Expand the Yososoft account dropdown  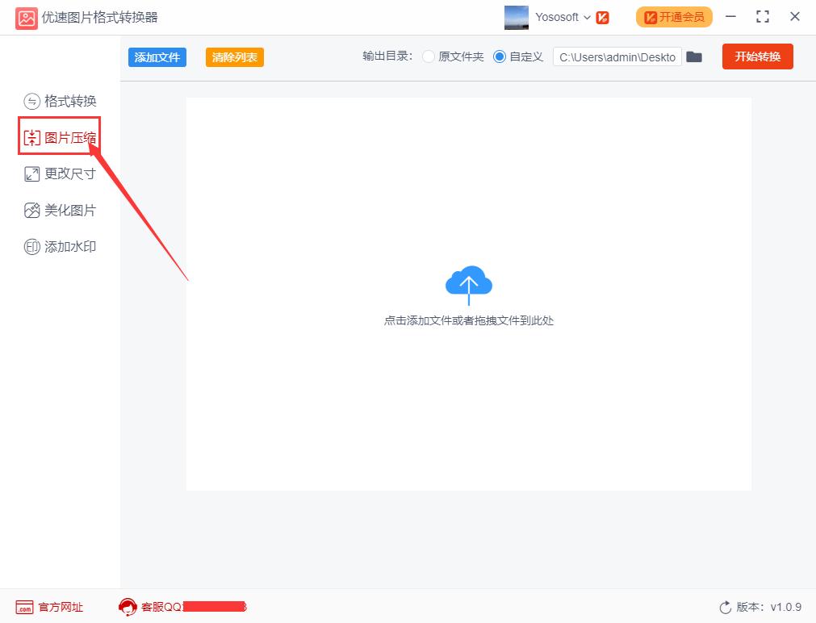[588, 16]
